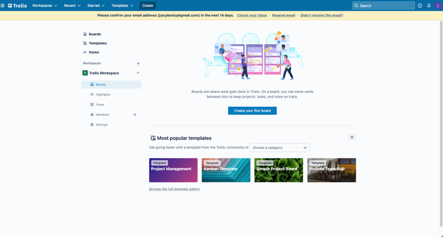Open the information help icon
This screenshot has height=237, width=443.
click(x=420, y=6)
